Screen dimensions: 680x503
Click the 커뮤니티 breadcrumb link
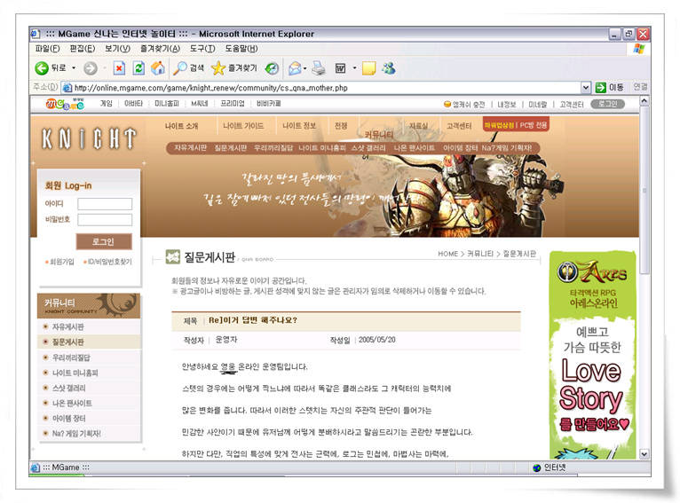pos(480,254)
